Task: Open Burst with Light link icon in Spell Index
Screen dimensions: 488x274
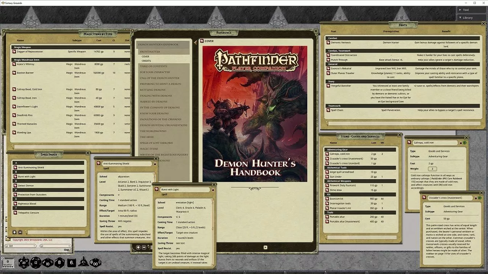Action: pyautogui.click(x=15, y=177)
